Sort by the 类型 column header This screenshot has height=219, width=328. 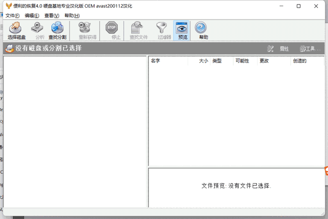222,61
